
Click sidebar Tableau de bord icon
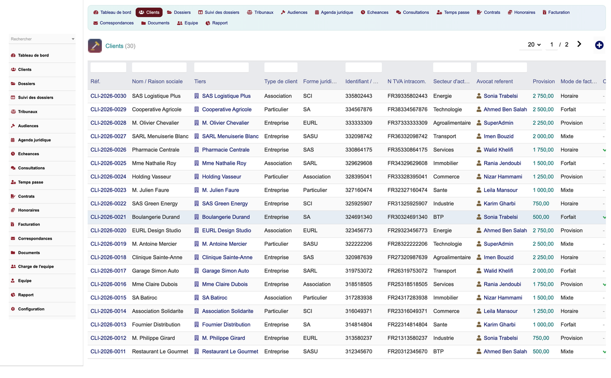coord(13,55)
